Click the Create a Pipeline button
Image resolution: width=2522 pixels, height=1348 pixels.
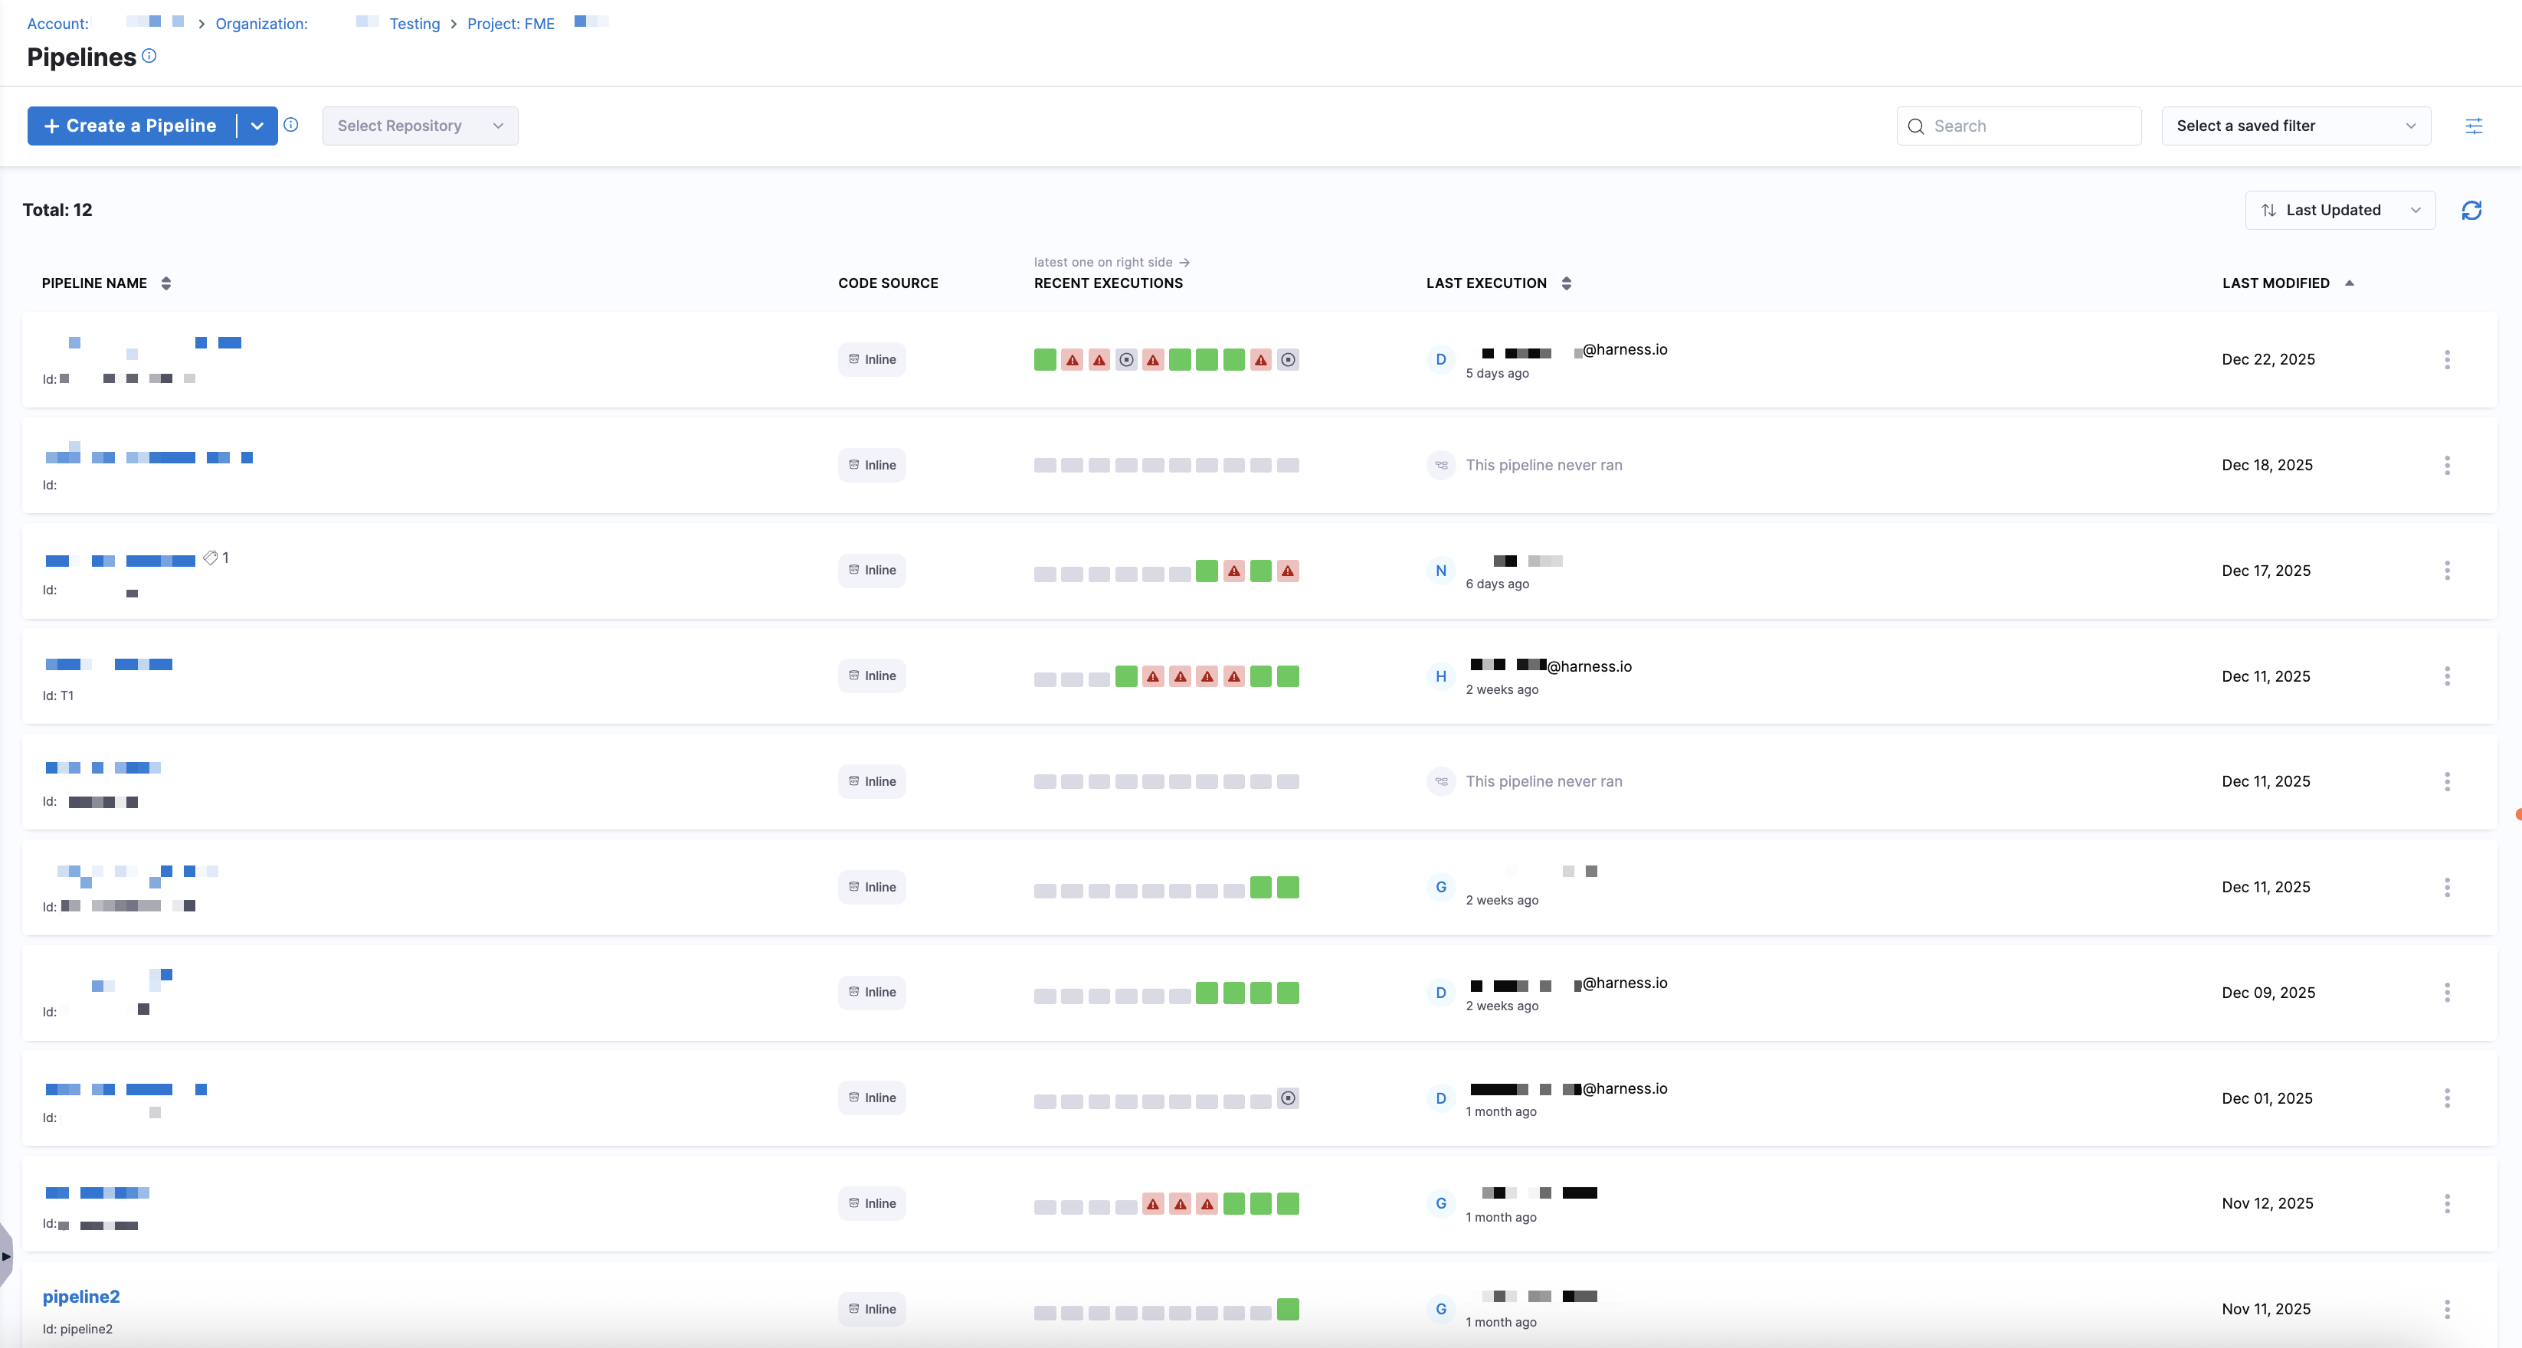[130, 126]
